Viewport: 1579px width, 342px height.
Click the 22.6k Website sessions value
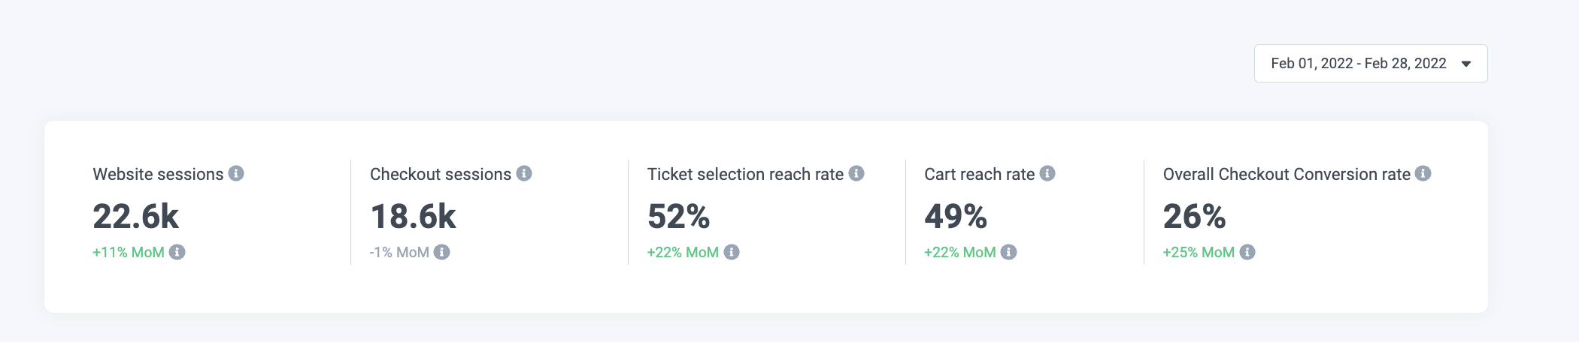point(135,217)
